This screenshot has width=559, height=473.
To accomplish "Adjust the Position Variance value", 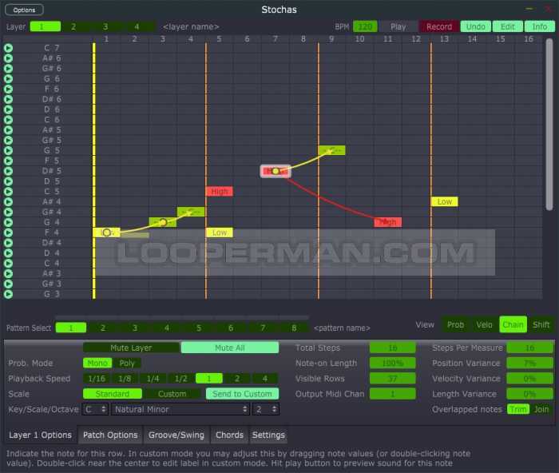I will 529,363.
